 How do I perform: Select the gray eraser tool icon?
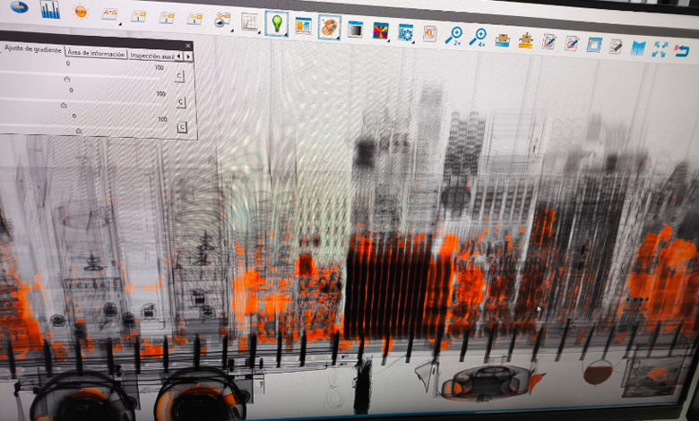point(616,46)
